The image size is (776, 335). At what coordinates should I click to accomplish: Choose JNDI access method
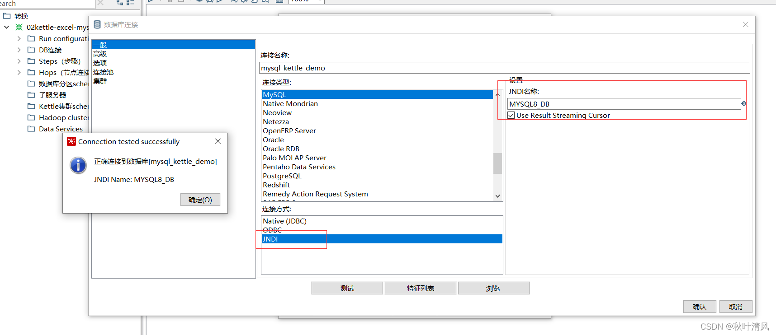tap(382, 239)
